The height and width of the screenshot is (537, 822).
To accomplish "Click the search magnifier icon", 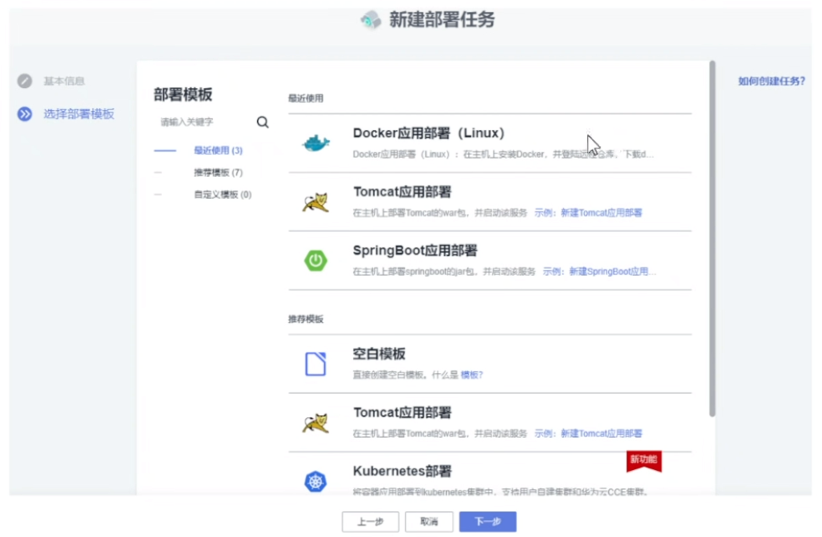I will tap(262, 122).
